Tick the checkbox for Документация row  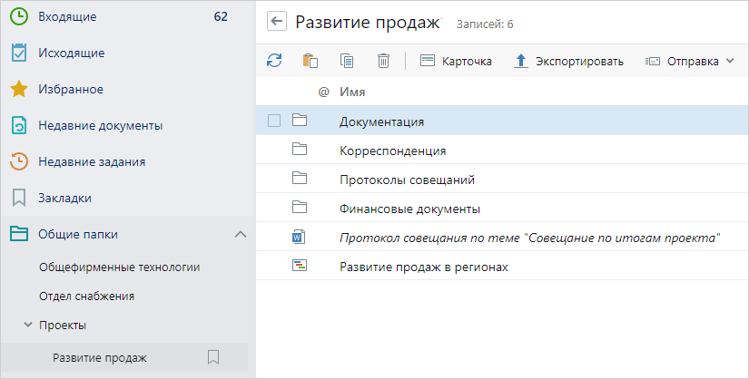tap(274, 121)
